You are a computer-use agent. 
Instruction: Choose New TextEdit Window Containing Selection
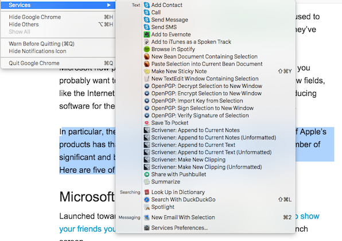(x=205, y=79)
